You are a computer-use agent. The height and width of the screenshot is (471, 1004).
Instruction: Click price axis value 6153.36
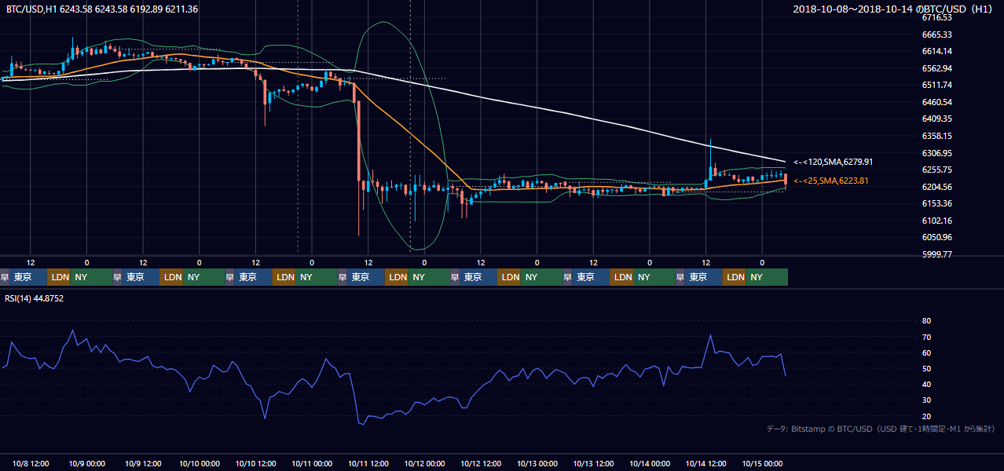click(x=937, y=203)
